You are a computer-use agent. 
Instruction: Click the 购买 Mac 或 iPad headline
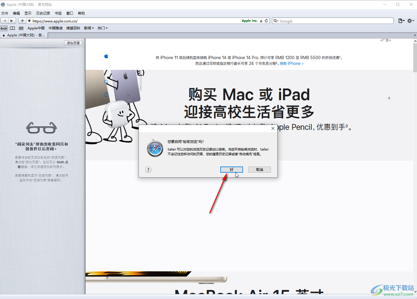tap(249, 95)
